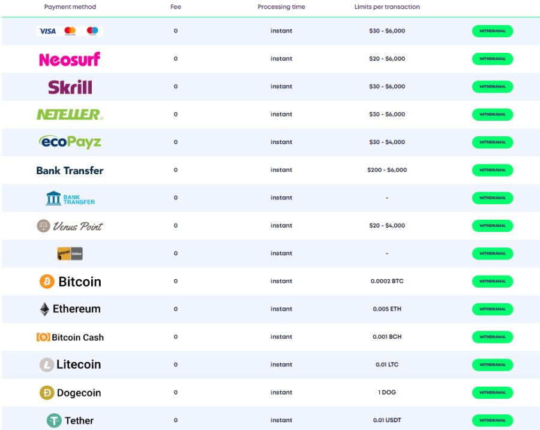Viewport: 540px width, 430px height.
Task: Click the Venus Point logo
Action: pos(70,226)
